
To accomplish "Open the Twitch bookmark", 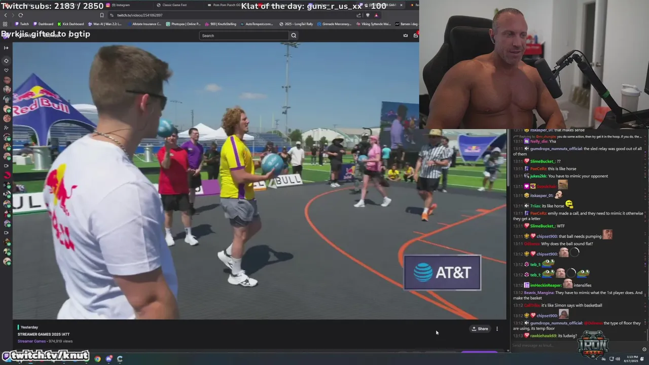I will (22, 24).
